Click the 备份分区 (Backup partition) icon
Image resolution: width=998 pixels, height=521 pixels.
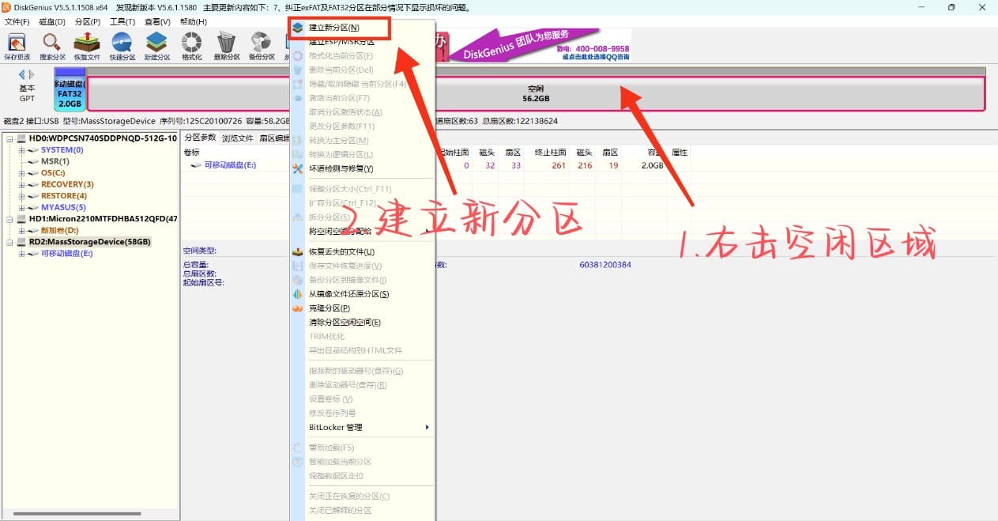pos(261,44)
